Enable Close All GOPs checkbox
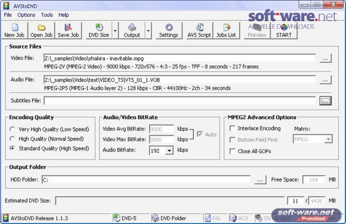 click(x=232, y=151)
